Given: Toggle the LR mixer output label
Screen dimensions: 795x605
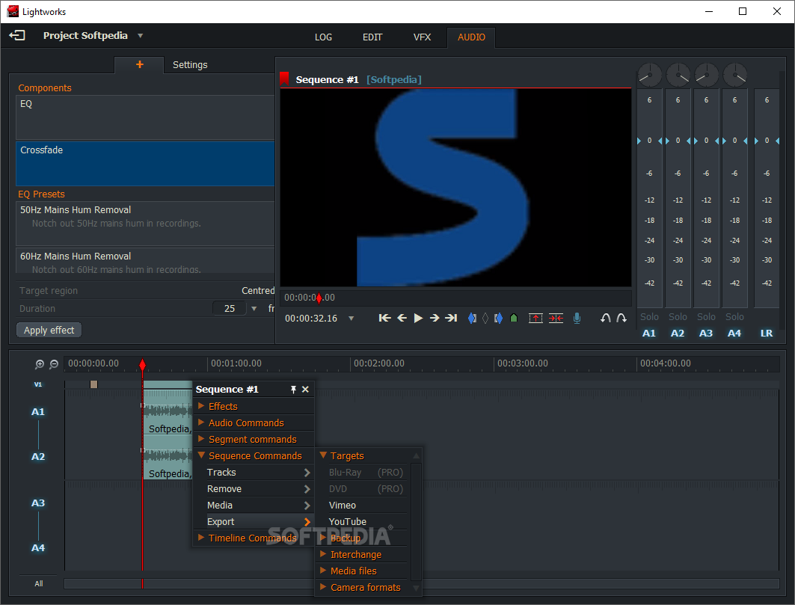Looking at the screenshot, I should [767, 334].
